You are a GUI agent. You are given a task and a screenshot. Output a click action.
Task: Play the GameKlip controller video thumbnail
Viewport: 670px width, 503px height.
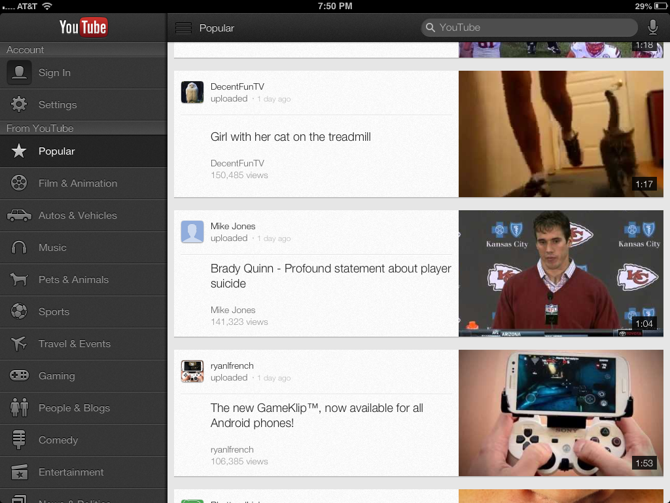[561, 413]
